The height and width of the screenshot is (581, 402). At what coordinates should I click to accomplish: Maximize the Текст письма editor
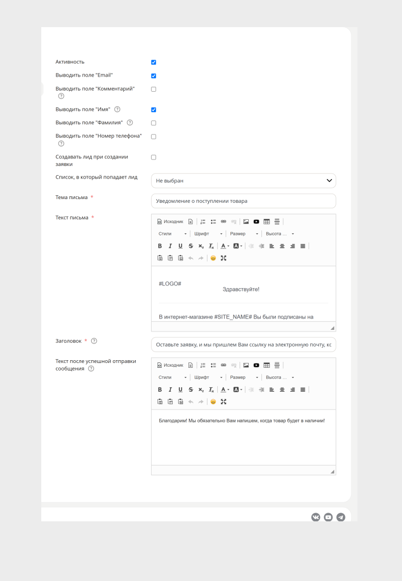(223, 258)
